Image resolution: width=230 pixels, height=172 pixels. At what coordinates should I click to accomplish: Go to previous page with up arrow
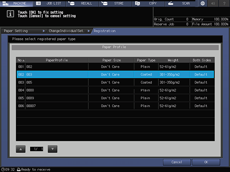click(20, 149)
